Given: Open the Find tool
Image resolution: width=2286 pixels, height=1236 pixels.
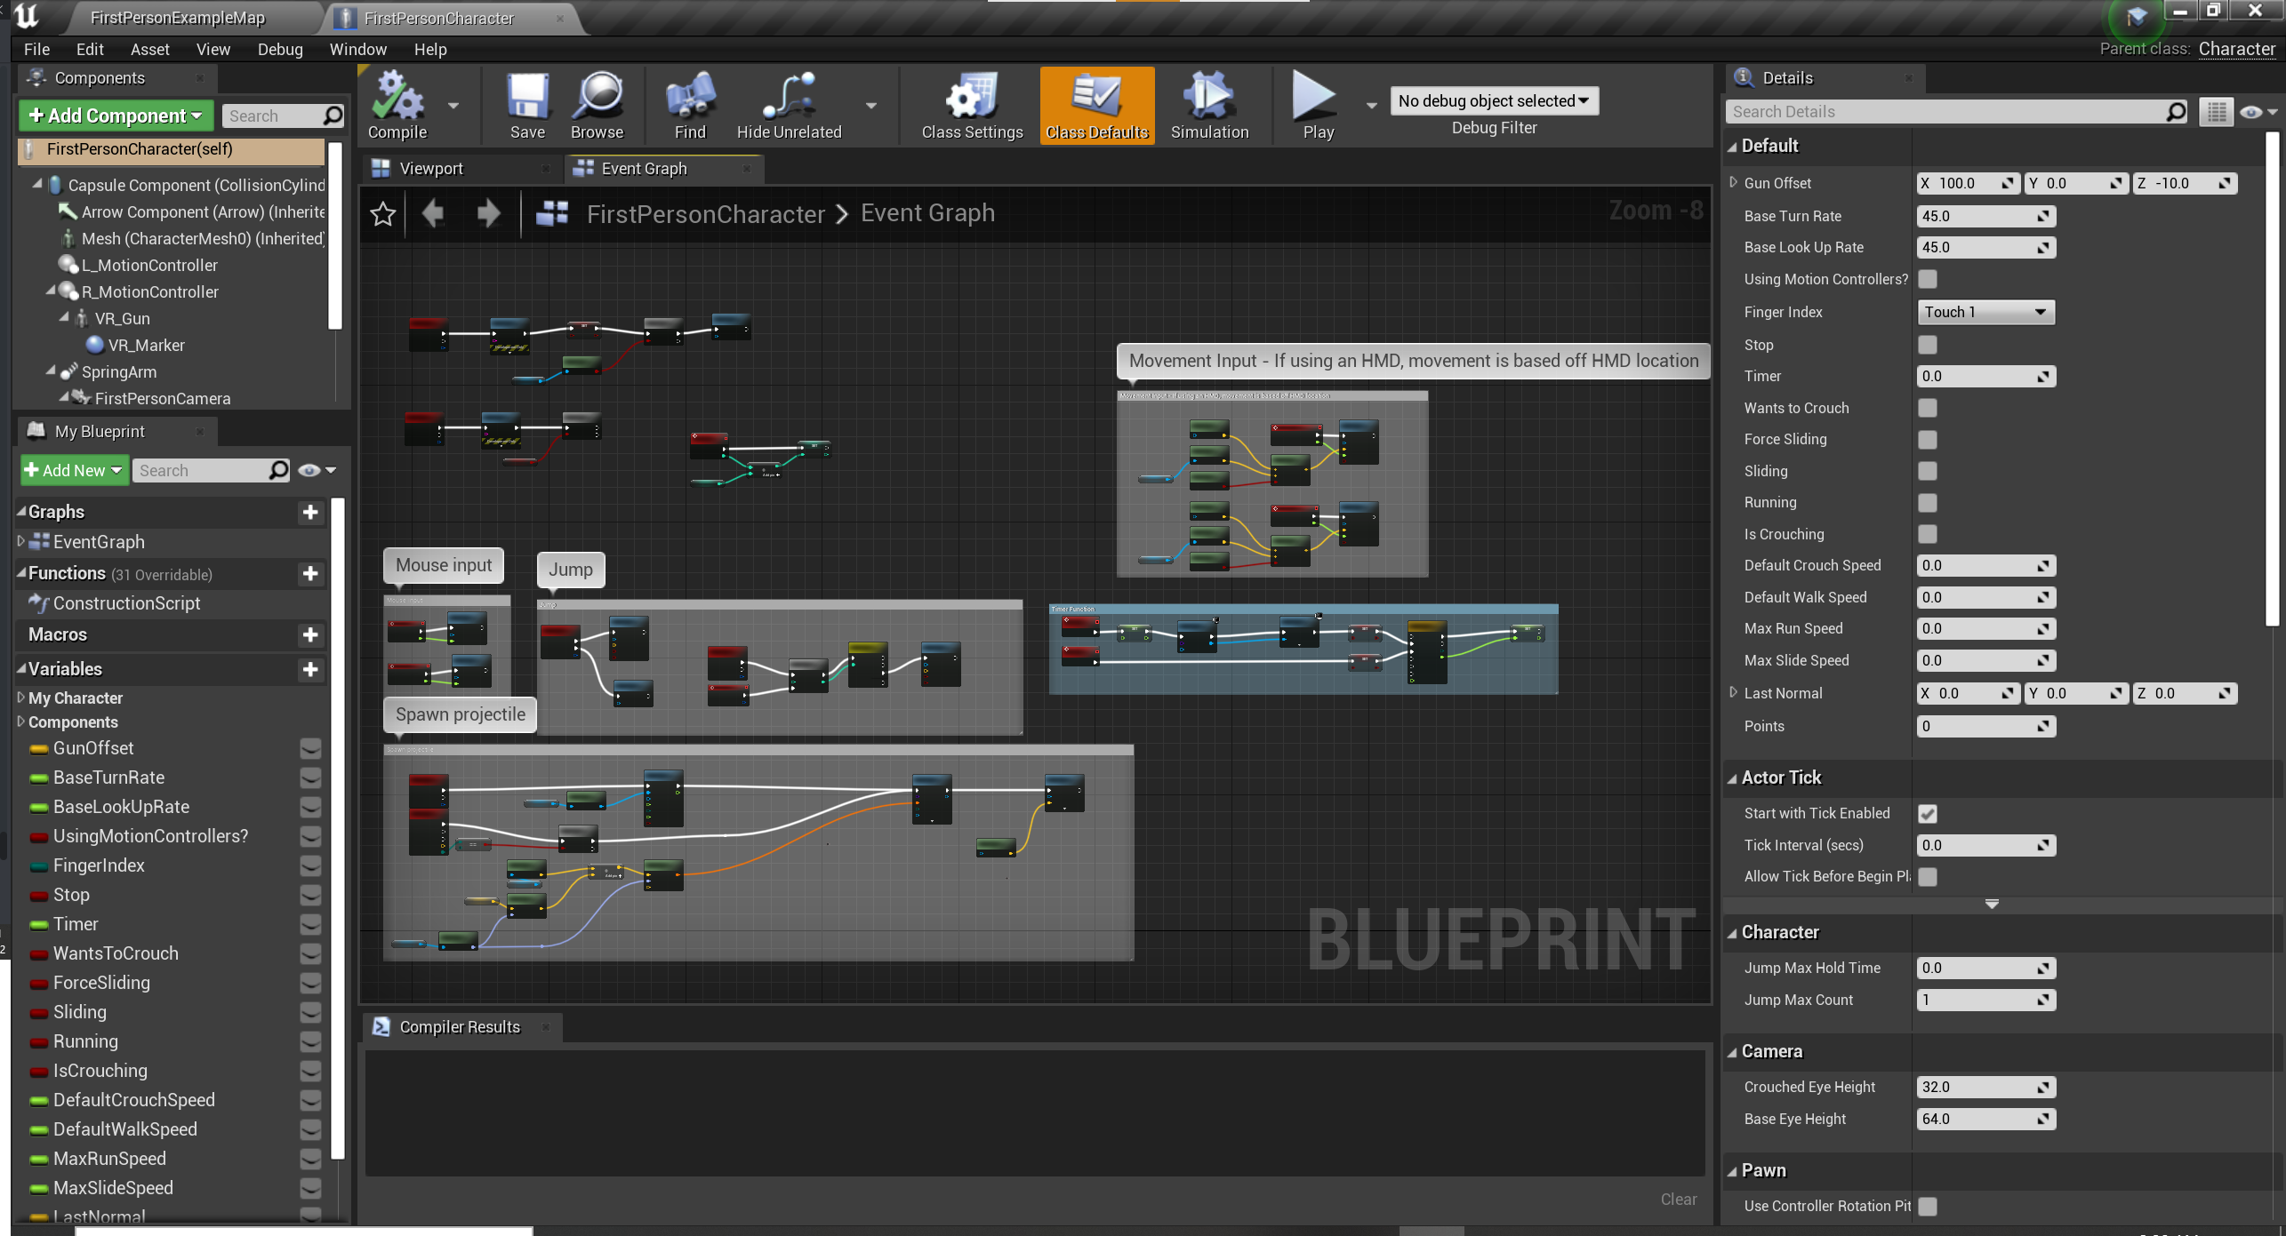Looking at the screenshot, I should tap(690, 106).
